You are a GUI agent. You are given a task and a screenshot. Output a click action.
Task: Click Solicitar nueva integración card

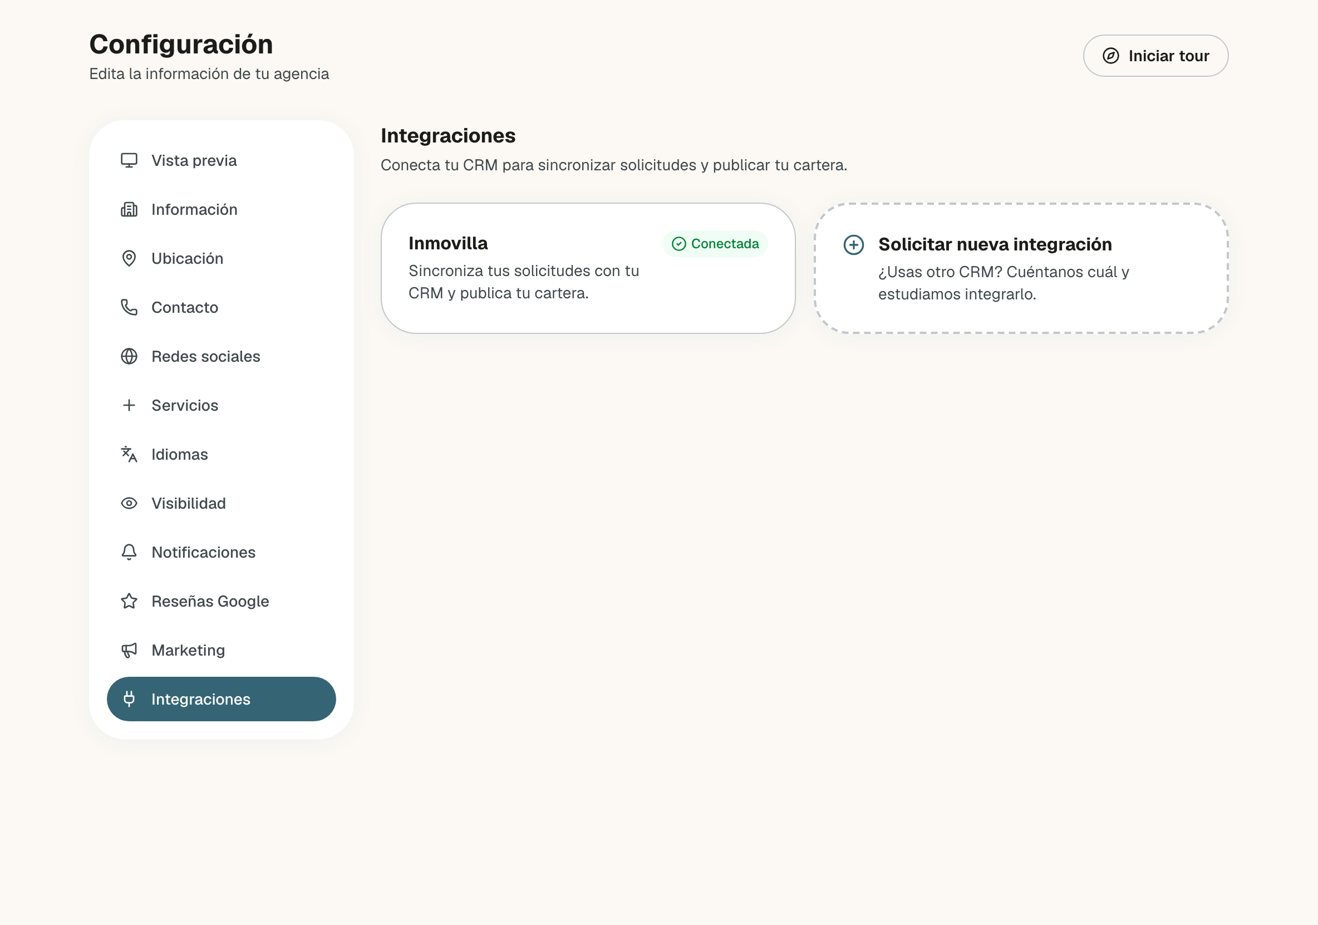tap(1021, 268)
